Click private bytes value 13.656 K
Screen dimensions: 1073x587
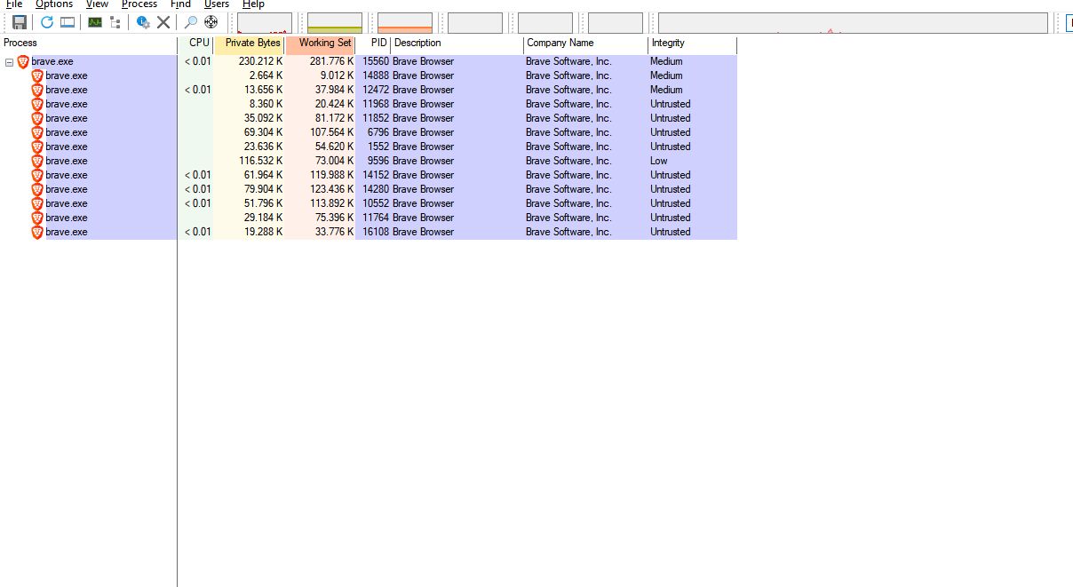(264, 90)
